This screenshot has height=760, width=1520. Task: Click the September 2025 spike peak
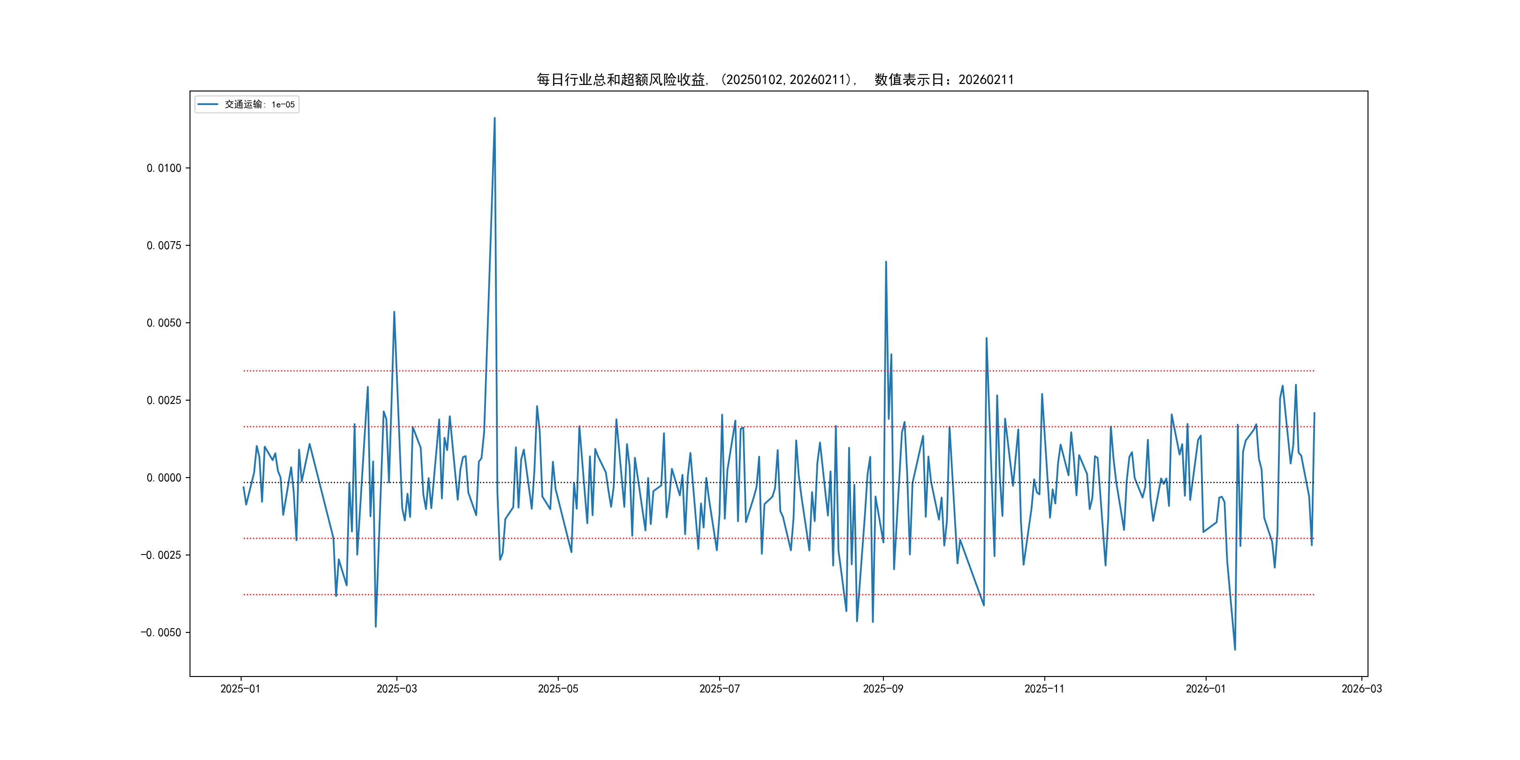coord(886,262)
